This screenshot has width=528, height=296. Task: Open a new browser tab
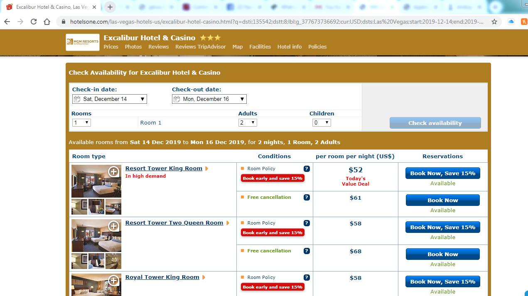(x=110, y=7)
